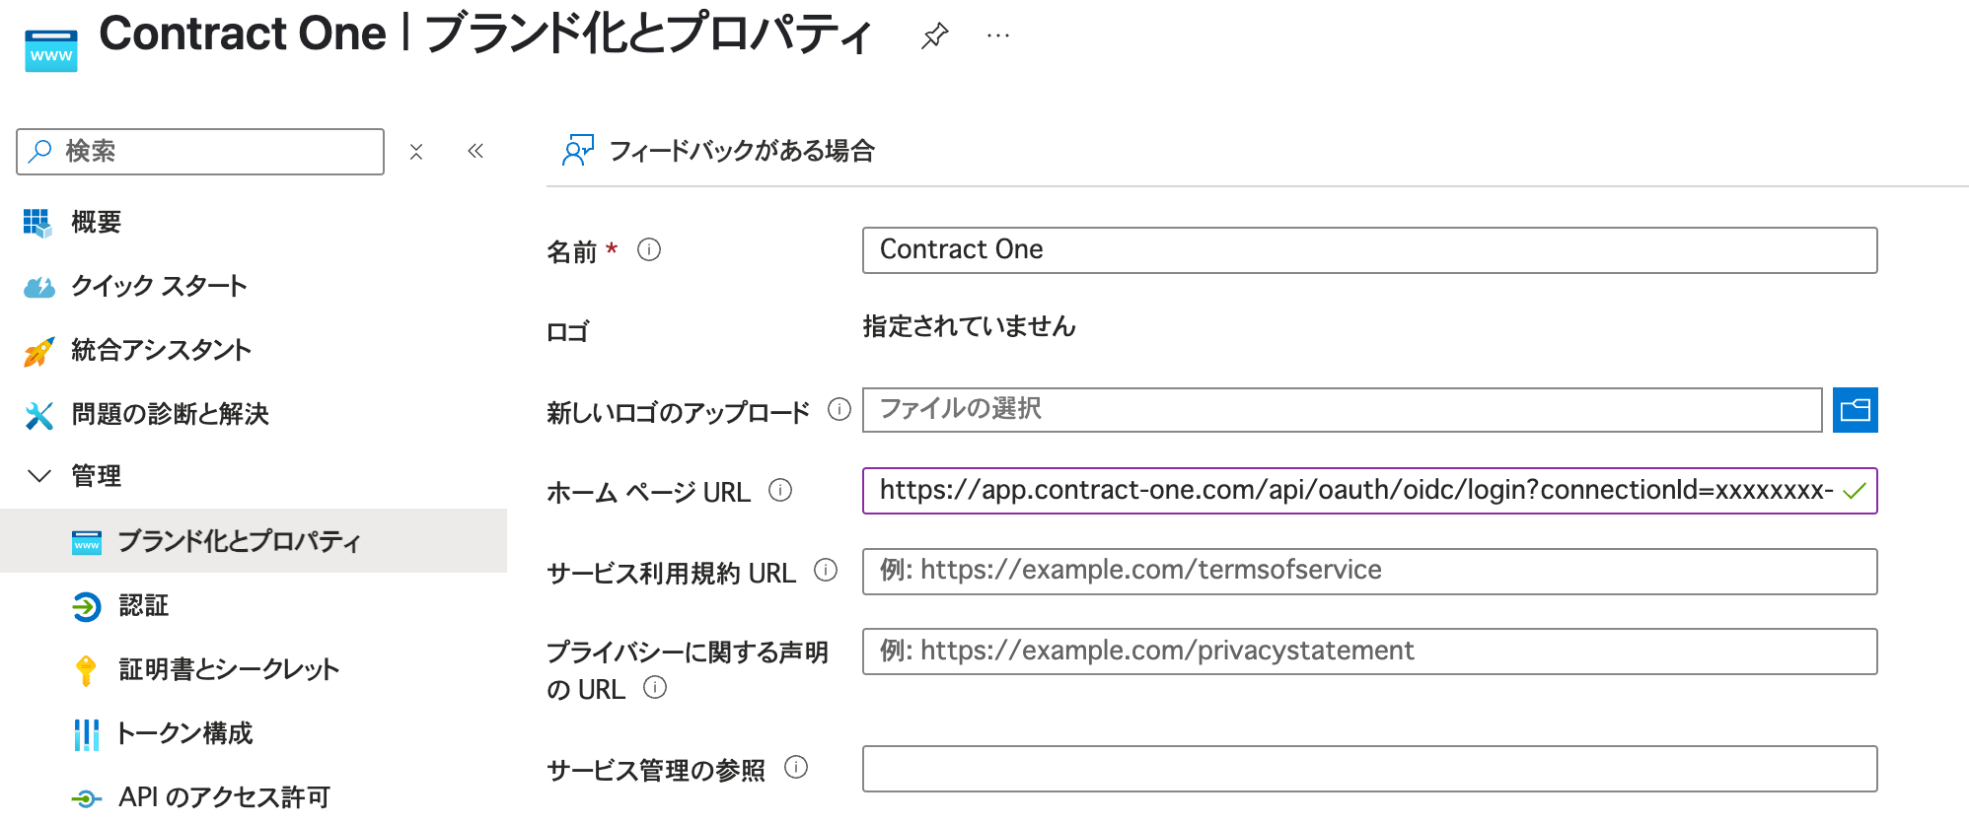
Task: Click the 認証 arrow icon
Action: tap(87, 606)
